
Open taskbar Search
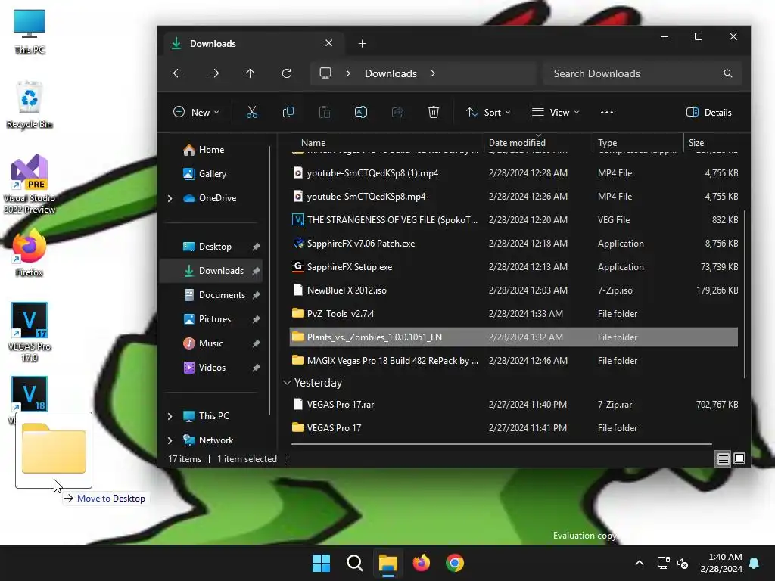tap(354, 563)
